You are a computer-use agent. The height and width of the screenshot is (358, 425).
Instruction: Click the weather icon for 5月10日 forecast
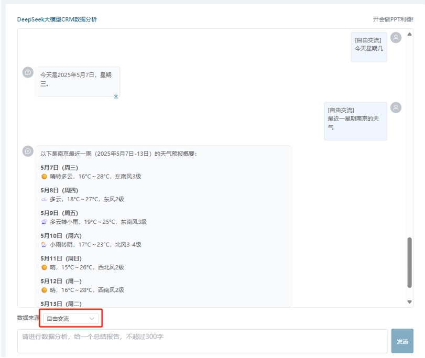[x=44, y=245]
